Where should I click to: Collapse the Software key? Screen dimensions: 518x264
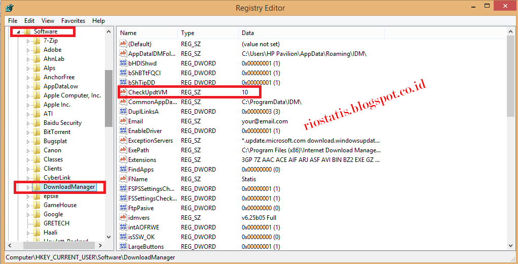[x=18, y=32]
